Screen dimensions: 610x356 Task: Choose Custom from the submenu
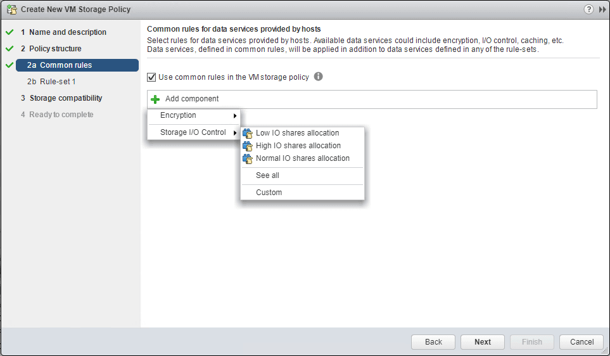click(269, 193)
